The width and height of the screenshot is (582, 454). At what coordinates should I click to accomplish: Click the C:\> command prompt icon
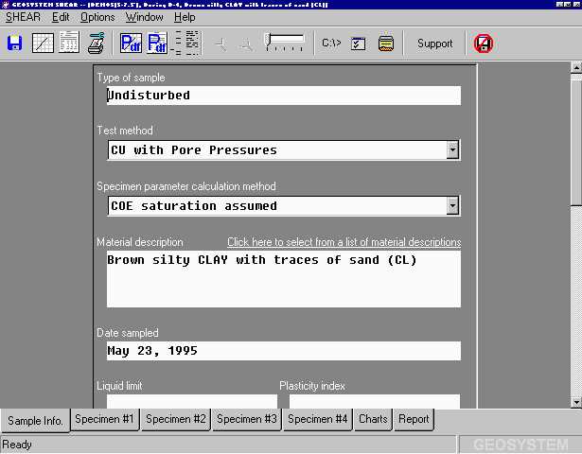(331, 44)
